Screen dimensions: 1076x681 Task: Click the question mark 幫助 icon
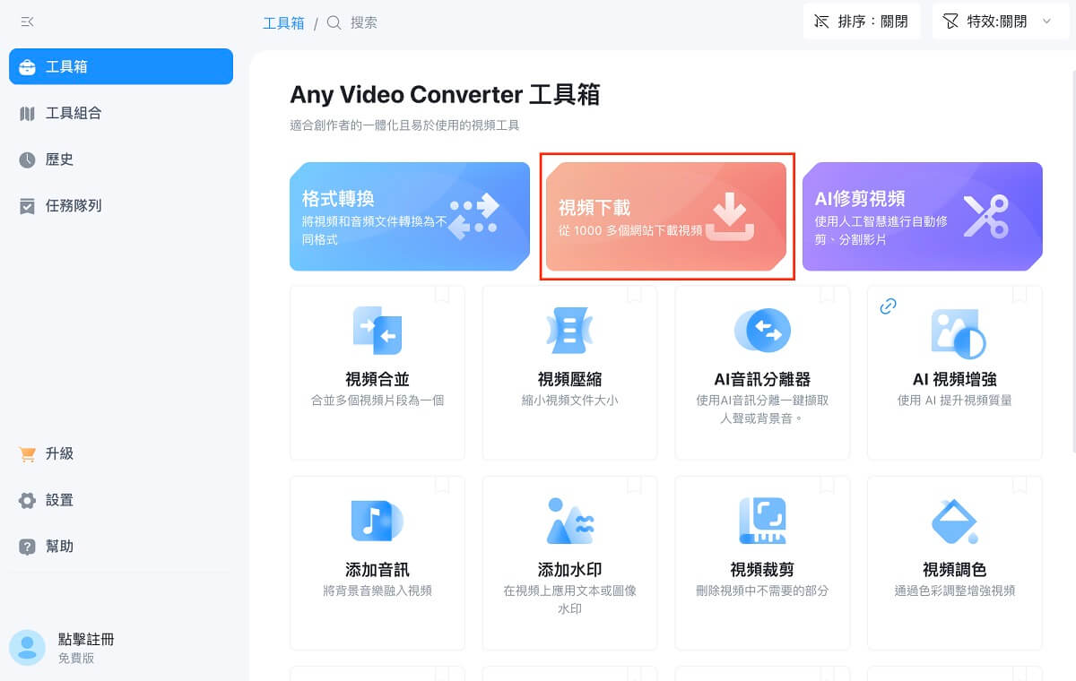(27, 547)
